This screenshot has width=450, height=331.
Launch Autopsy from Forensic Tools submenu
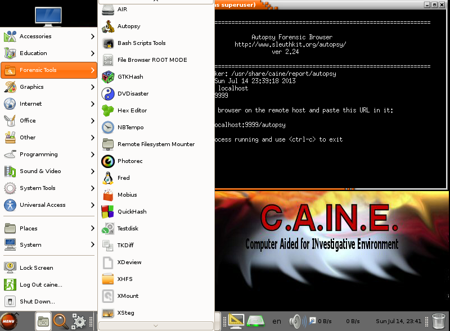[x=156, y=26]
